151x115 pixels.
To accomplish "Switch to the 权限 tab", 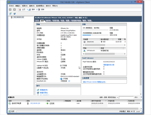I will pyautogui.click(x=90, y=21).
